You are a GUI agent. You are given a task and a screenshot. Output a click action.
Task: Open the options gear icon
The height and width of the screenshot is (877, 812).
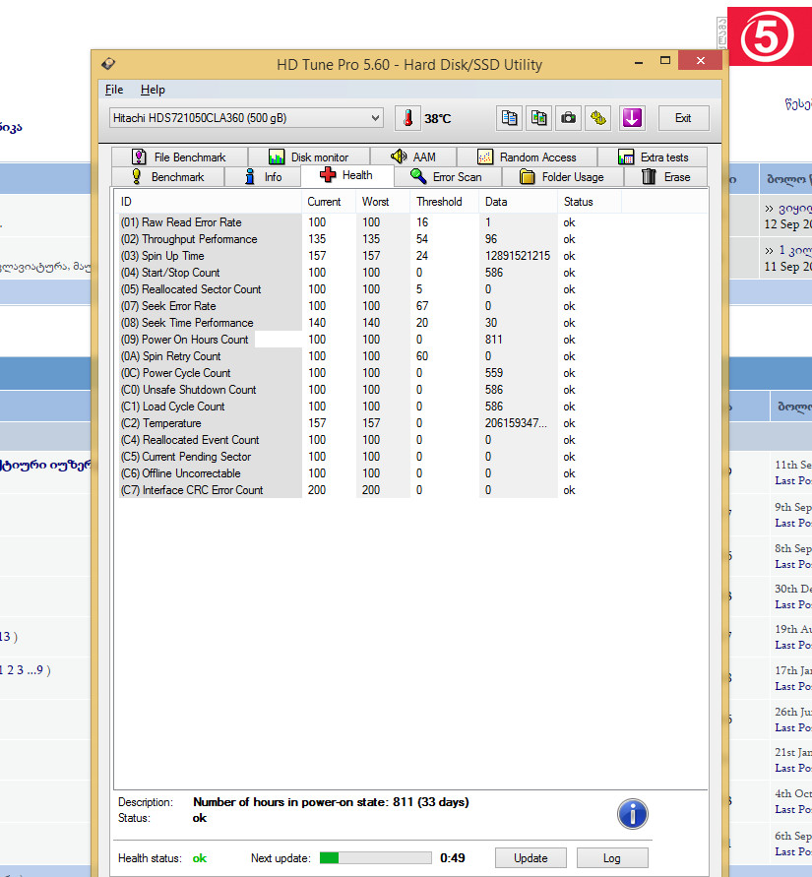click(597, 118)
